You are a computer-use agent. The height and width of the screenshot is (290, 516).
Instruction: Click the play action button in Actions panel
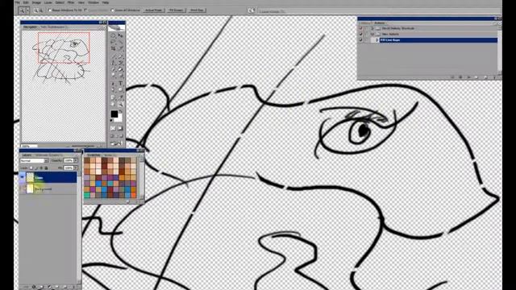pyautogui.click(x=469, y=77)
